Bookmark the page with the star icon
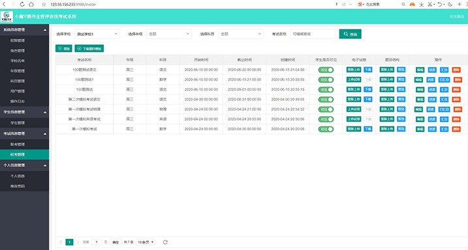The width and height of the screenshot is (468, 250). pyautogui.click(x=44, y=4)
